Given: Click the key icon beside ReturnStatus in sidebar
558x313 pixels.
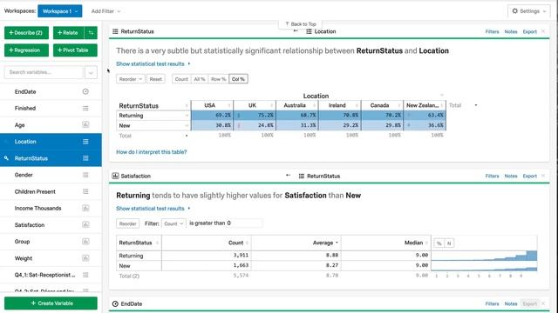Looking at the screenshot, I should pyautogui.click(x=6, y=158).
